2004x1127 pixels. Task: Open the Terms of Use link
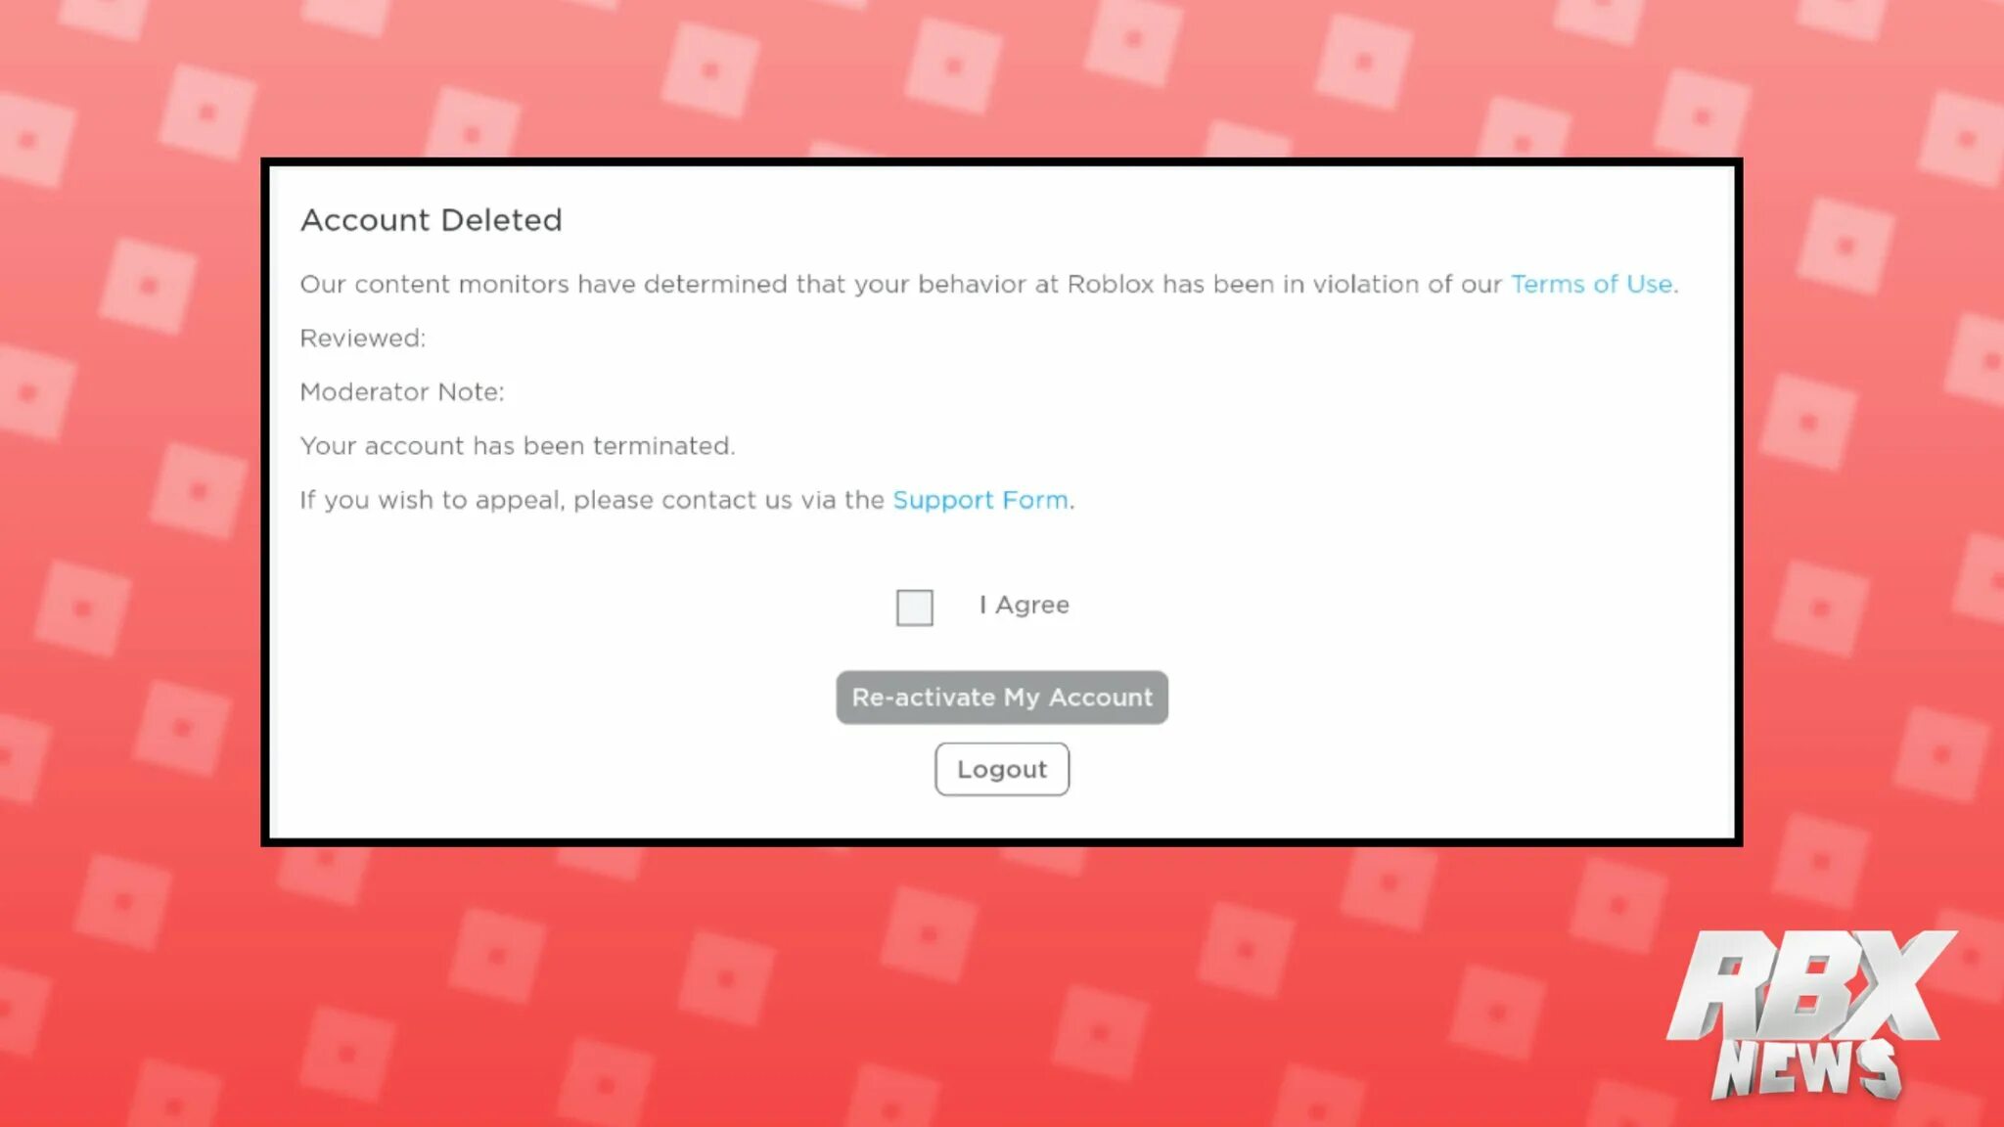(x=1591, y=284)
